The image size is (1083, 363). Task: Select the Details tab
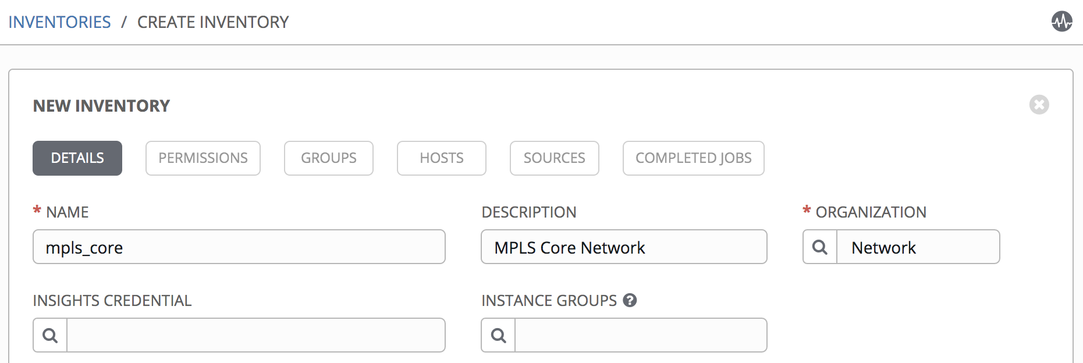click(x=77, y=158)
